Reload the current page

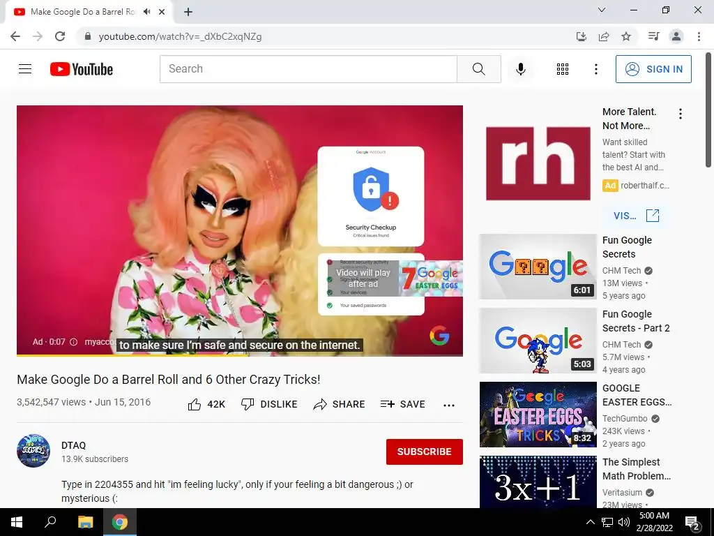pos(60,36)
